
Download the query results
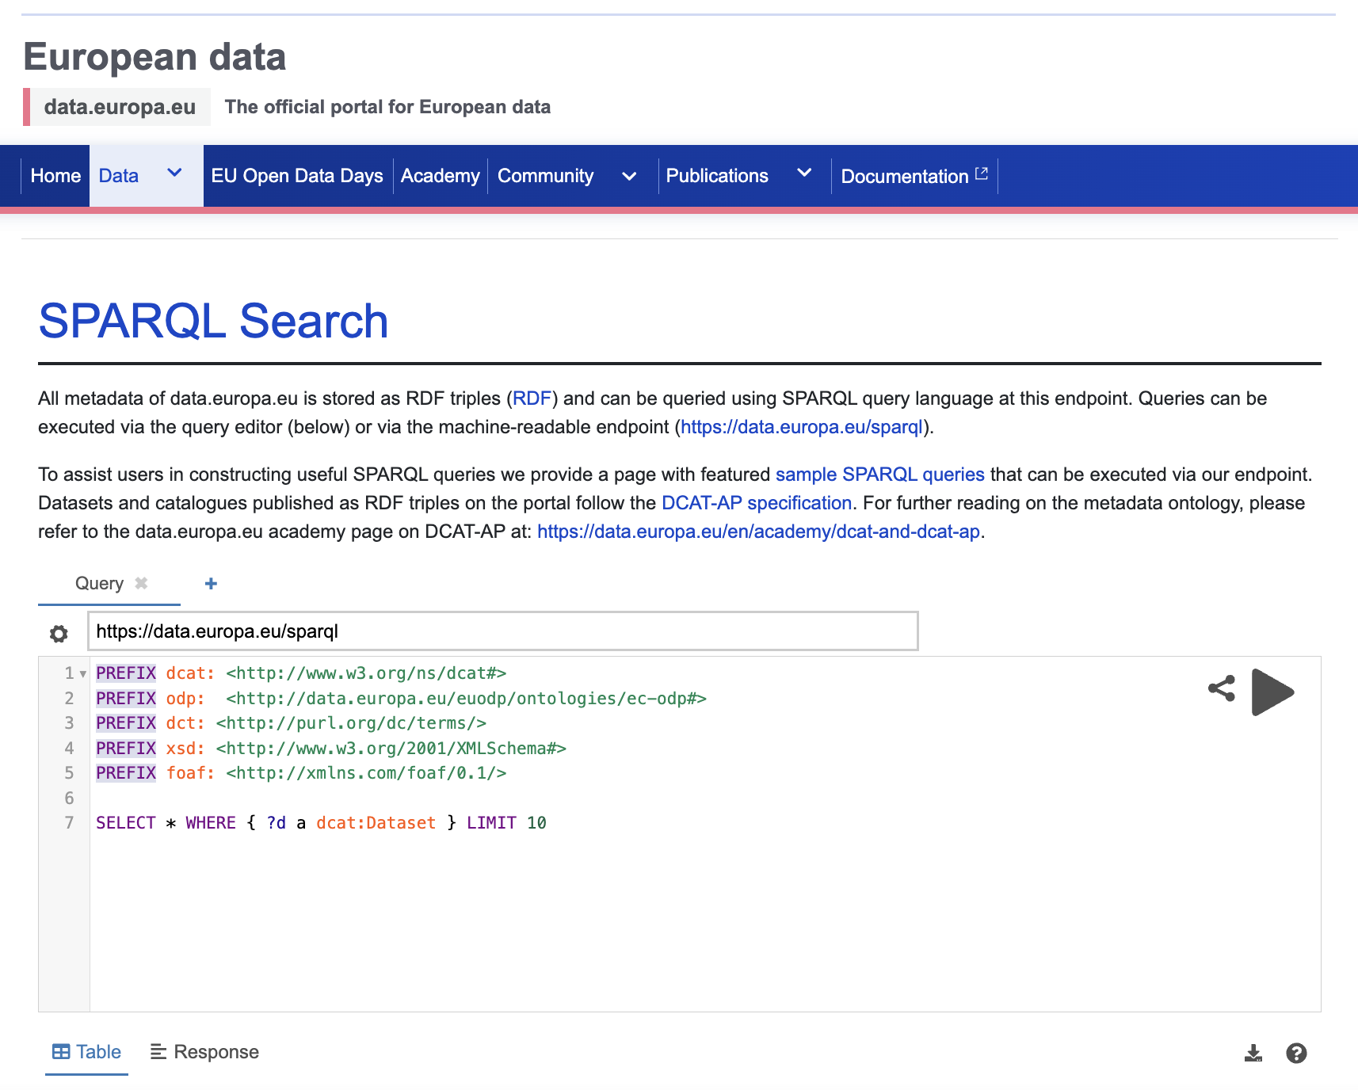pos(1253,1053)
